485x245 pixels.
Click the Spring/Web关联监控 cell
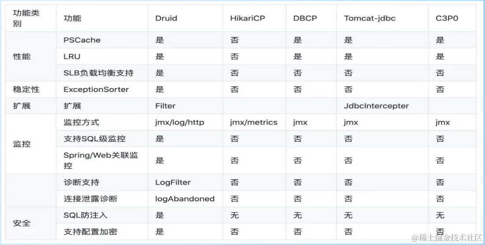[102, 160]
